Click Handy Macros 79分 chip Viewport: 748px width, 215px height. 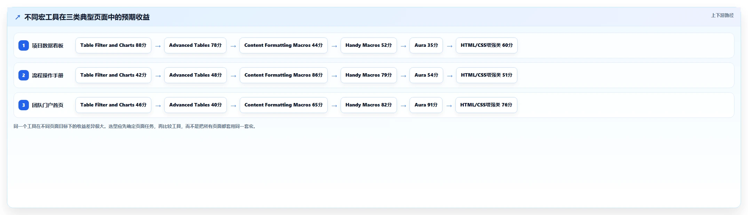tap(369, 75)
